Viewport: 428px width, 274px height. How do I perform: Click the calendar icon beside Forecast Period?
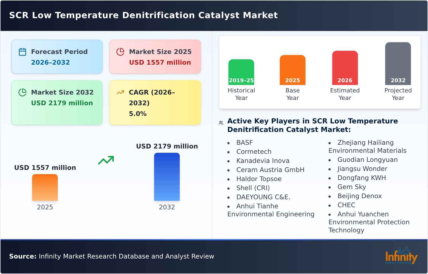point(22,52)
